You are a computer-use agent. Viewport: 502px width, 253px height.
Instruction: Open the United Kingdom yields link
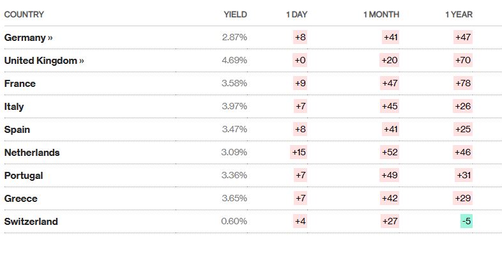[44, 61]
